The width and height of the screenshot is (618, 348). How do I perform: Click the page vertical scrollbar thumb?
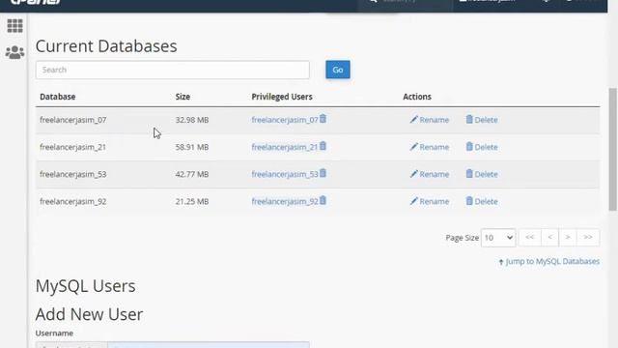pyautogui.click(x=613, y=150)
